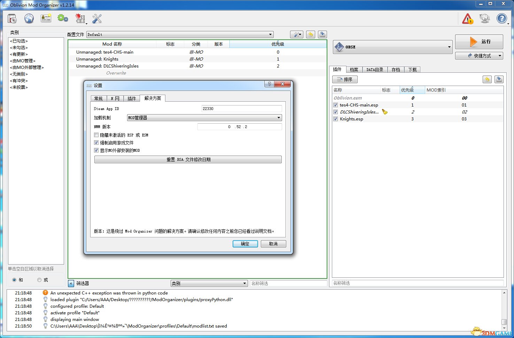Click the filter panel collapse arrow button
The image size is (514, 338).
pyautogui.click(x=71, y=283)
